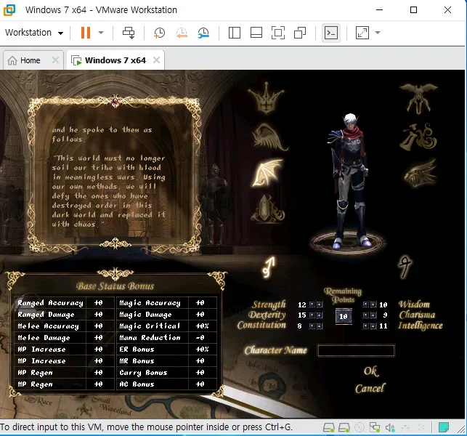Expand the stretch display dropdown arrow
467x436 pixels.
pos(378,33)
